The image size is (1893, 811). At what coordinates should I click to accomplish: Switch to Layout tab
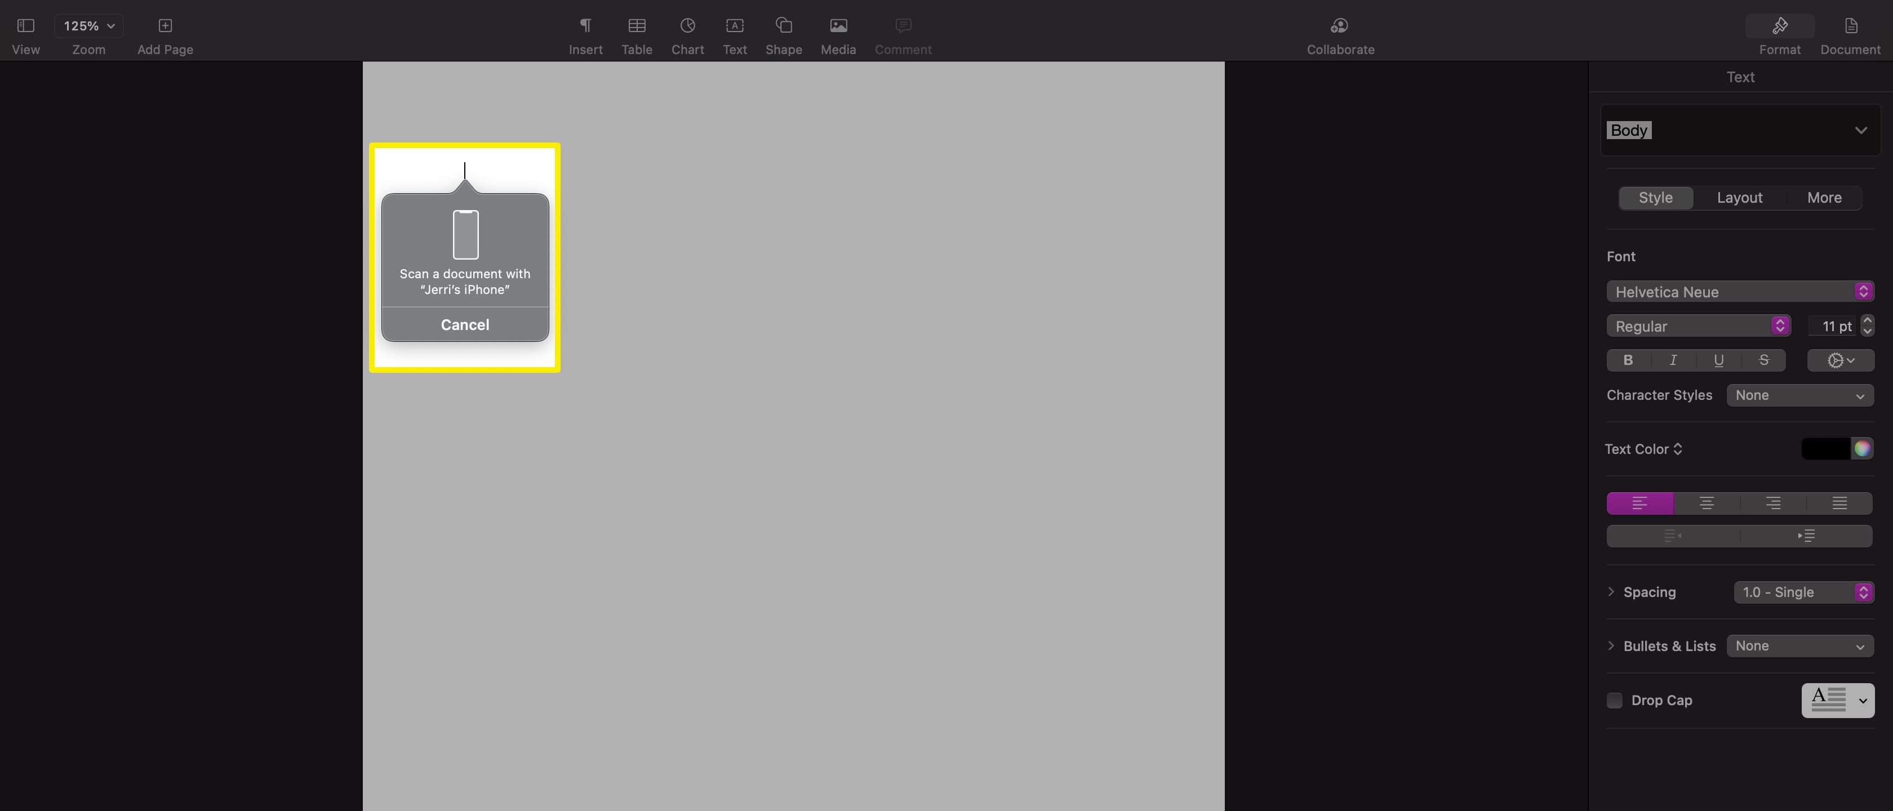(1740, 197)
